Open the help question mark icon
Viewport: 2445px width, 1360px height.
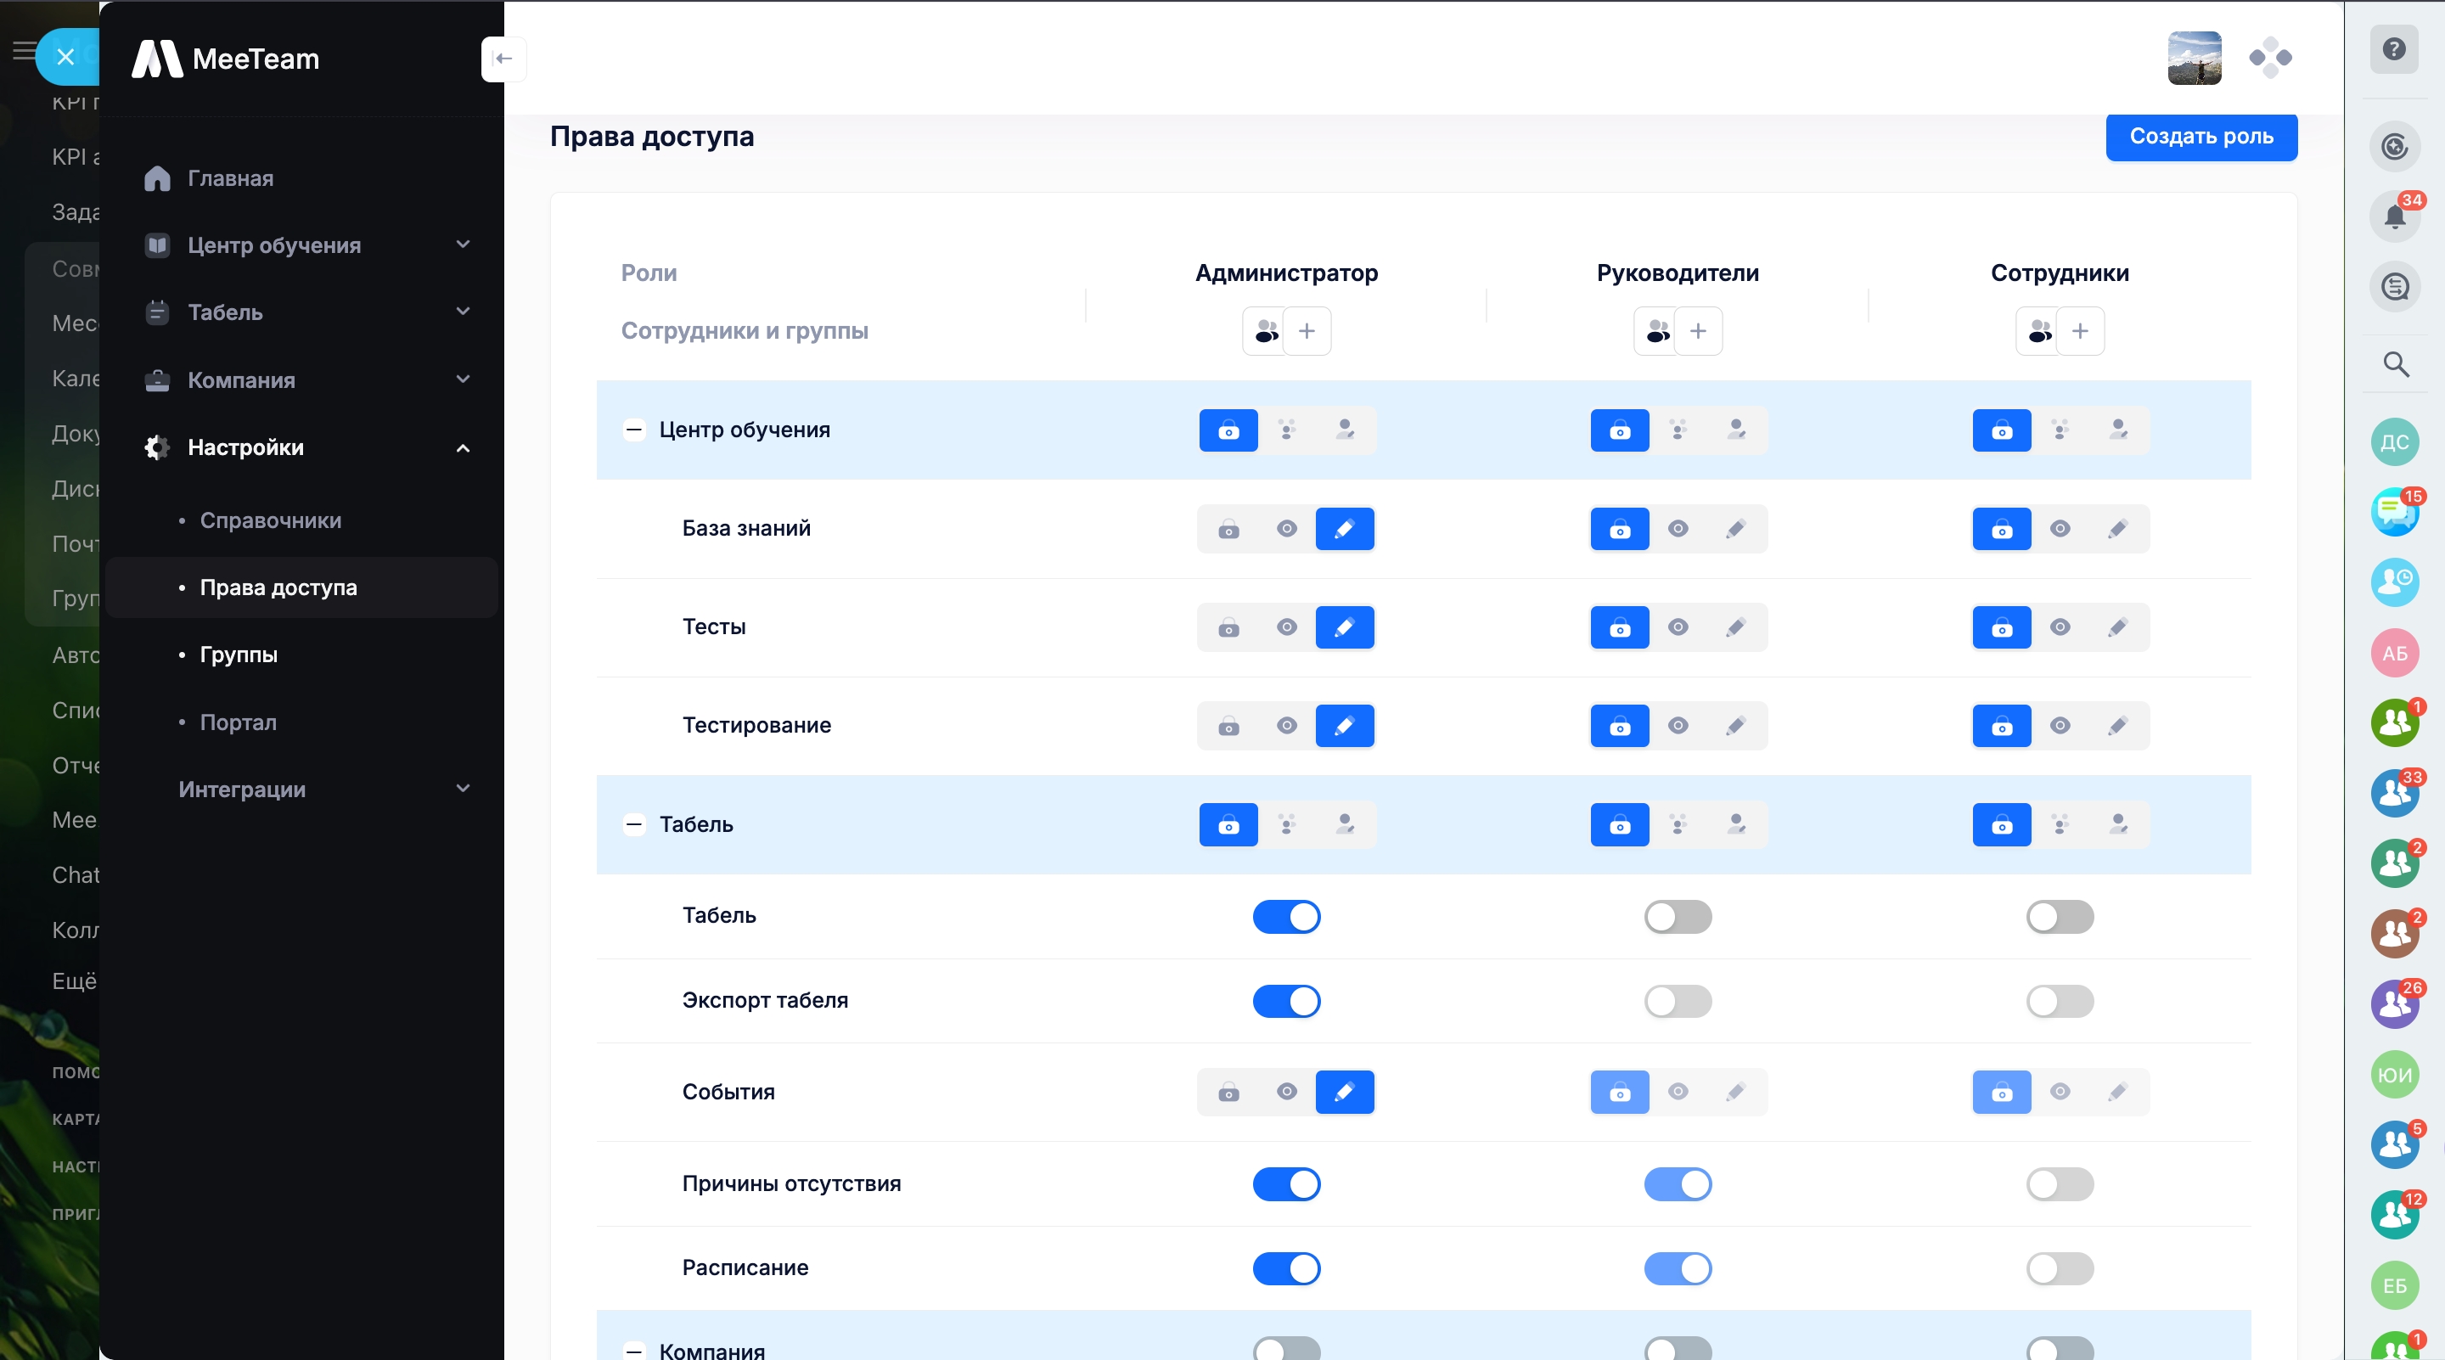point(2394,48)
